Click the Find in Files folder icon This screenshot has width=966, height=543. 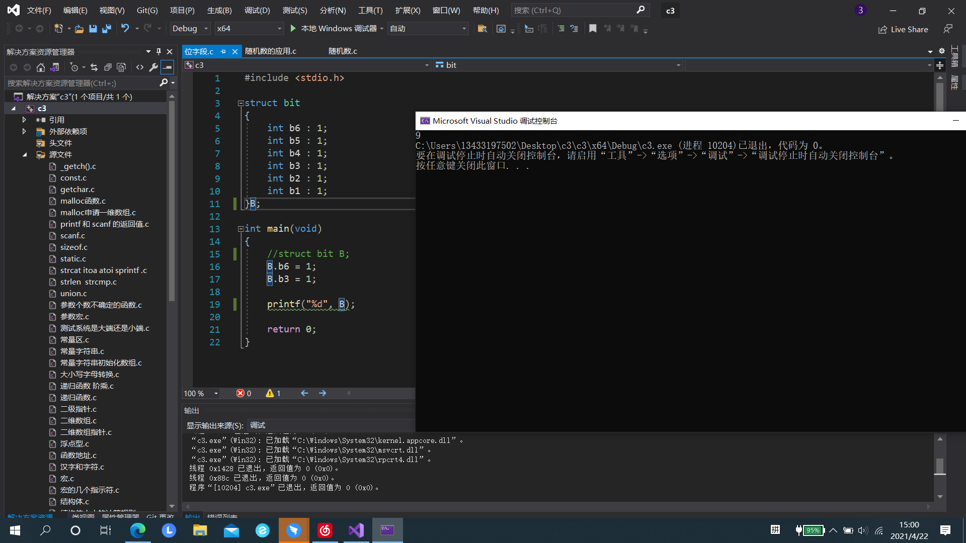coord(482,29)
